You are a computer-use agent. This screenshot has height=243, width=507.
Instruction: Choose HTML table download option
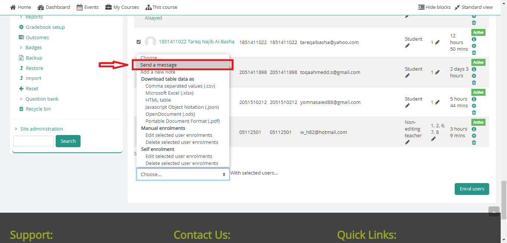click(x=183, y=100)
